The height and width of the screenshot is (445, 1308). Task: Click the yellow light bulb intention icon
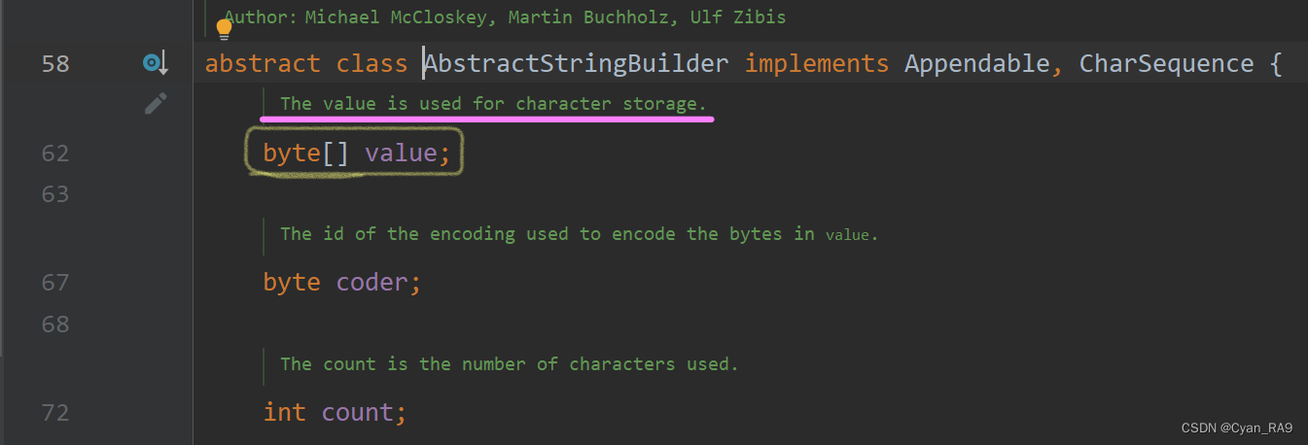(x=224, y=29)
